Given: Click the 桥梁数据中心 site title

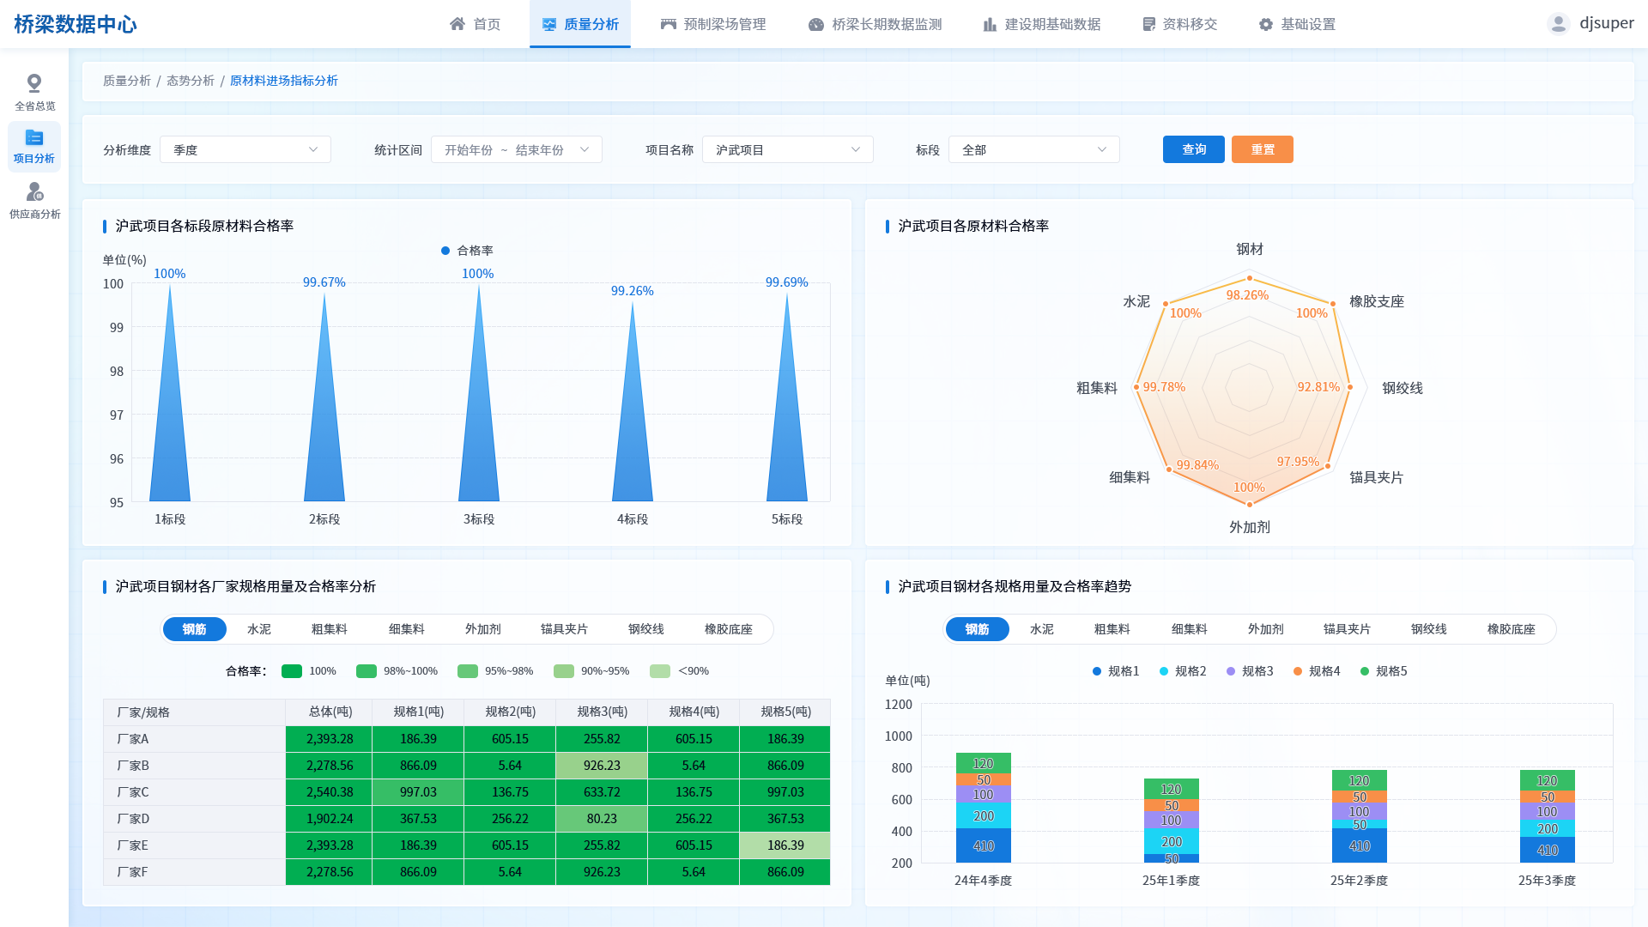Looking at the screenshot, I should [x=76, y=24].
